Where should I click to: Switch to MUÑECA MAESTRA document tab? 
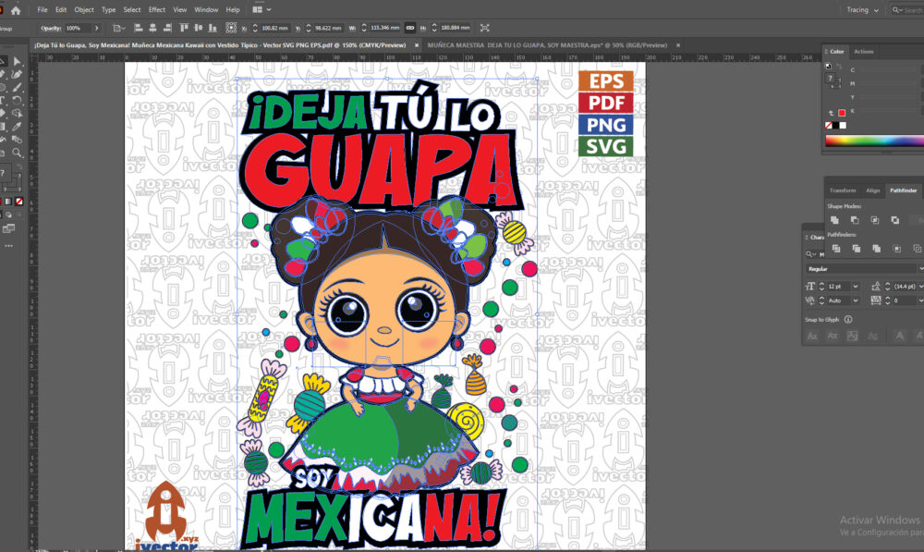tap(547, 44)
